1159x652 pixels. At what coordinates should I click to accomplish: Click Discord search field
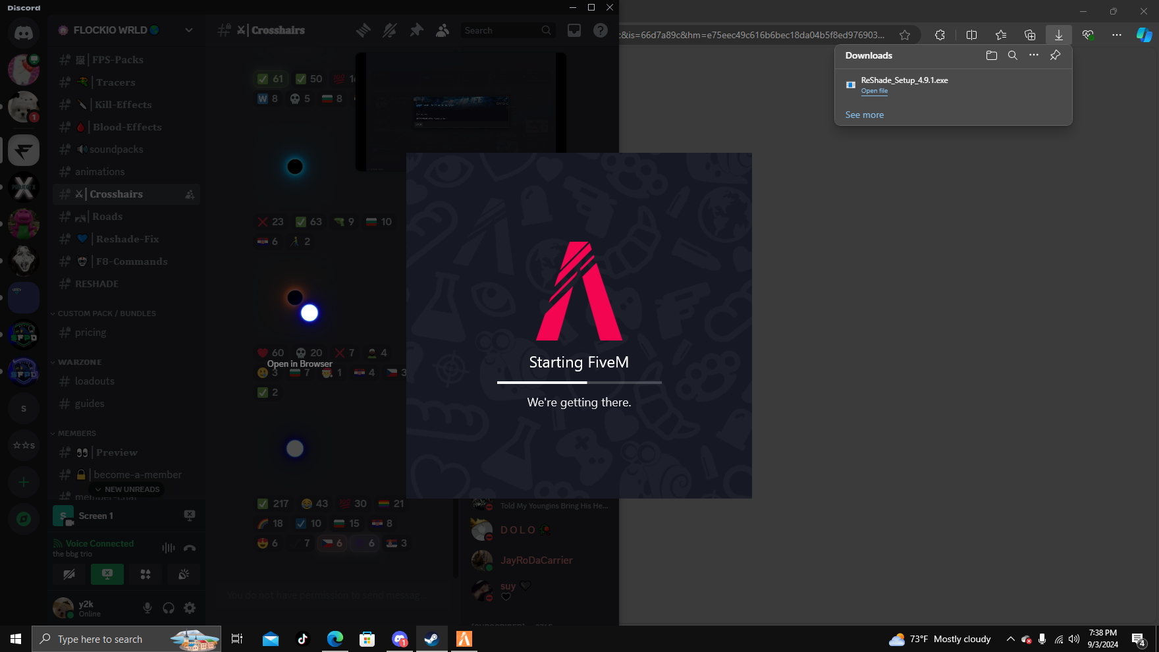(507, 30)
